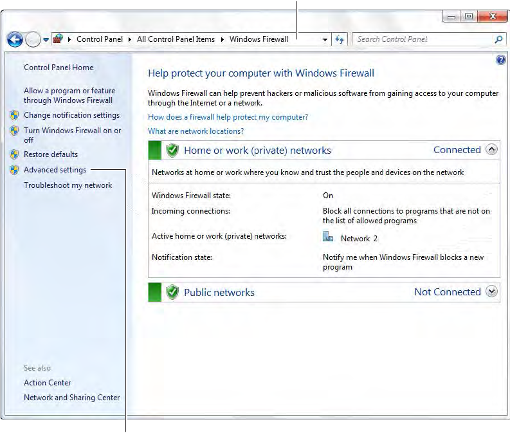Image resolution: width=510 pixels, height=433 pixels.
Task: Click the Network 2 icon
Action: (x=328, y=237)
